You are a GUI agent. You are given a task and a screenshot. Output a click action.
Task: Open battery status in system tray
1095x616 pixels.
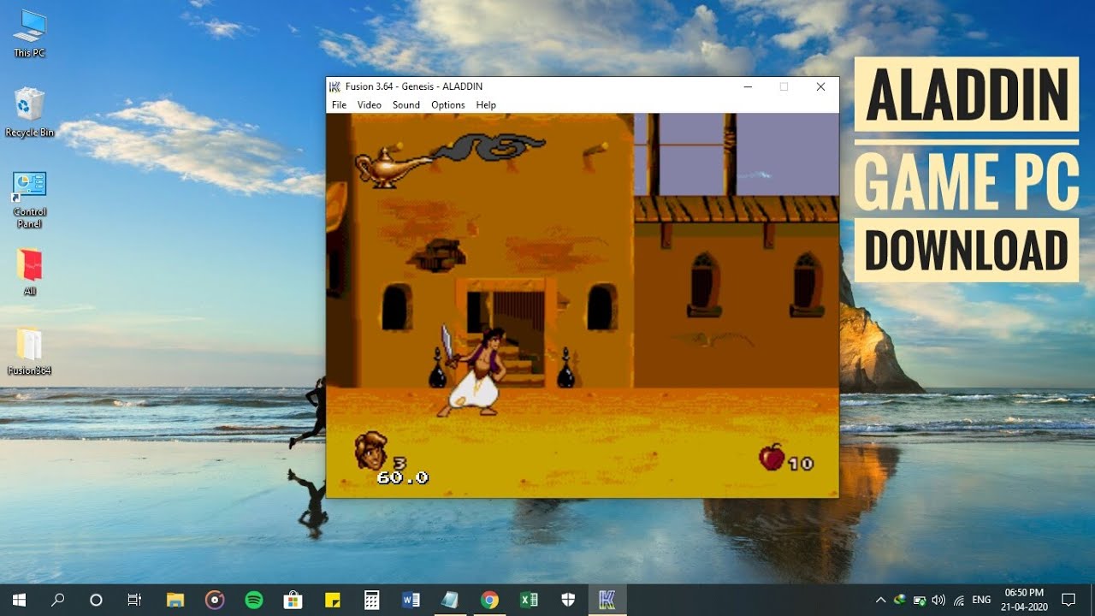[x=919, y=600]
